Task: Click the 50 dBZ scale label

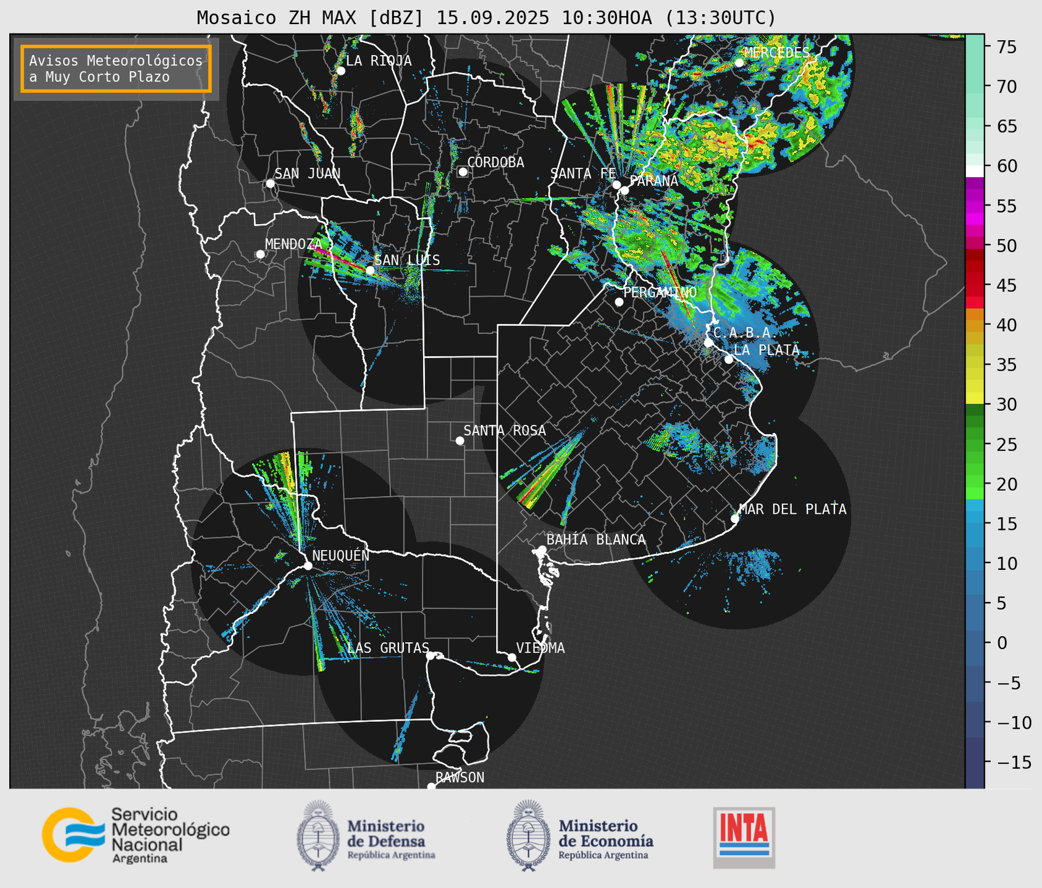Action: coord(1007,246)
